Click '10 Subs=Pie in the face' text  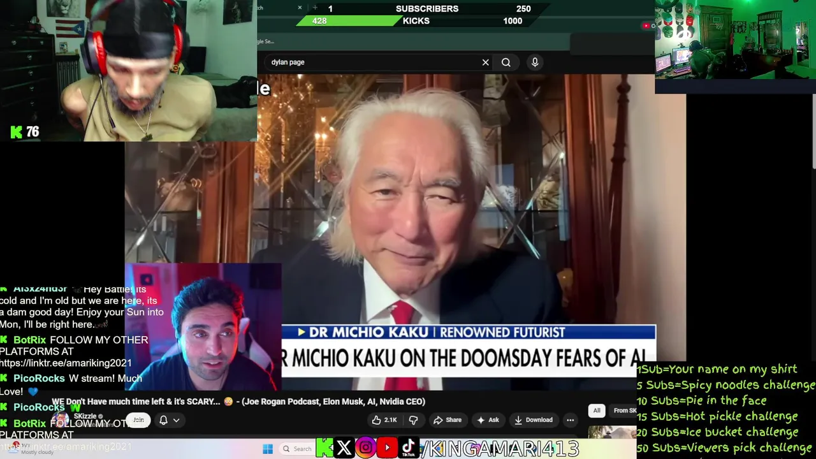[x=702, y=401]
